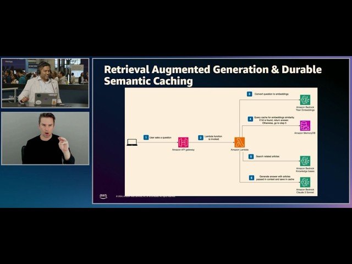Click the blue step 6 badge
Image resolution: width=352 pixels, height=264 pixels.
pyautogui.click(x=251, y=178)
